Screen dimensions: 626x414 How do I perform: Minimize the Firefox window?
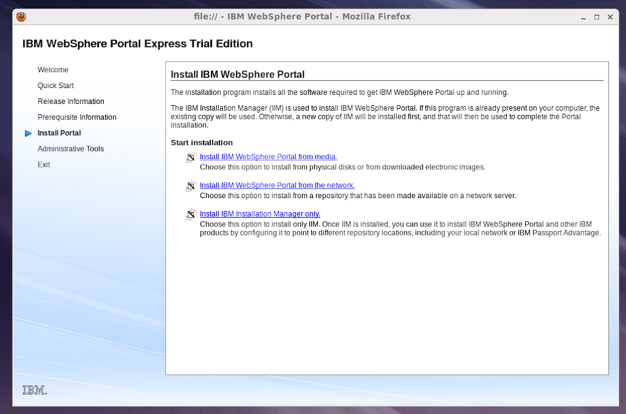coord(584,17)
